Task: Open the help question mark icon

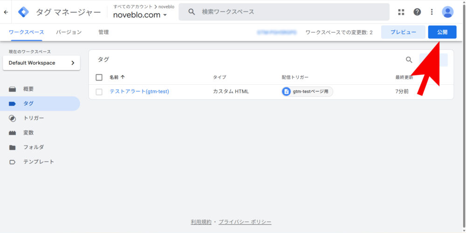Action: (x=417, y=12)
